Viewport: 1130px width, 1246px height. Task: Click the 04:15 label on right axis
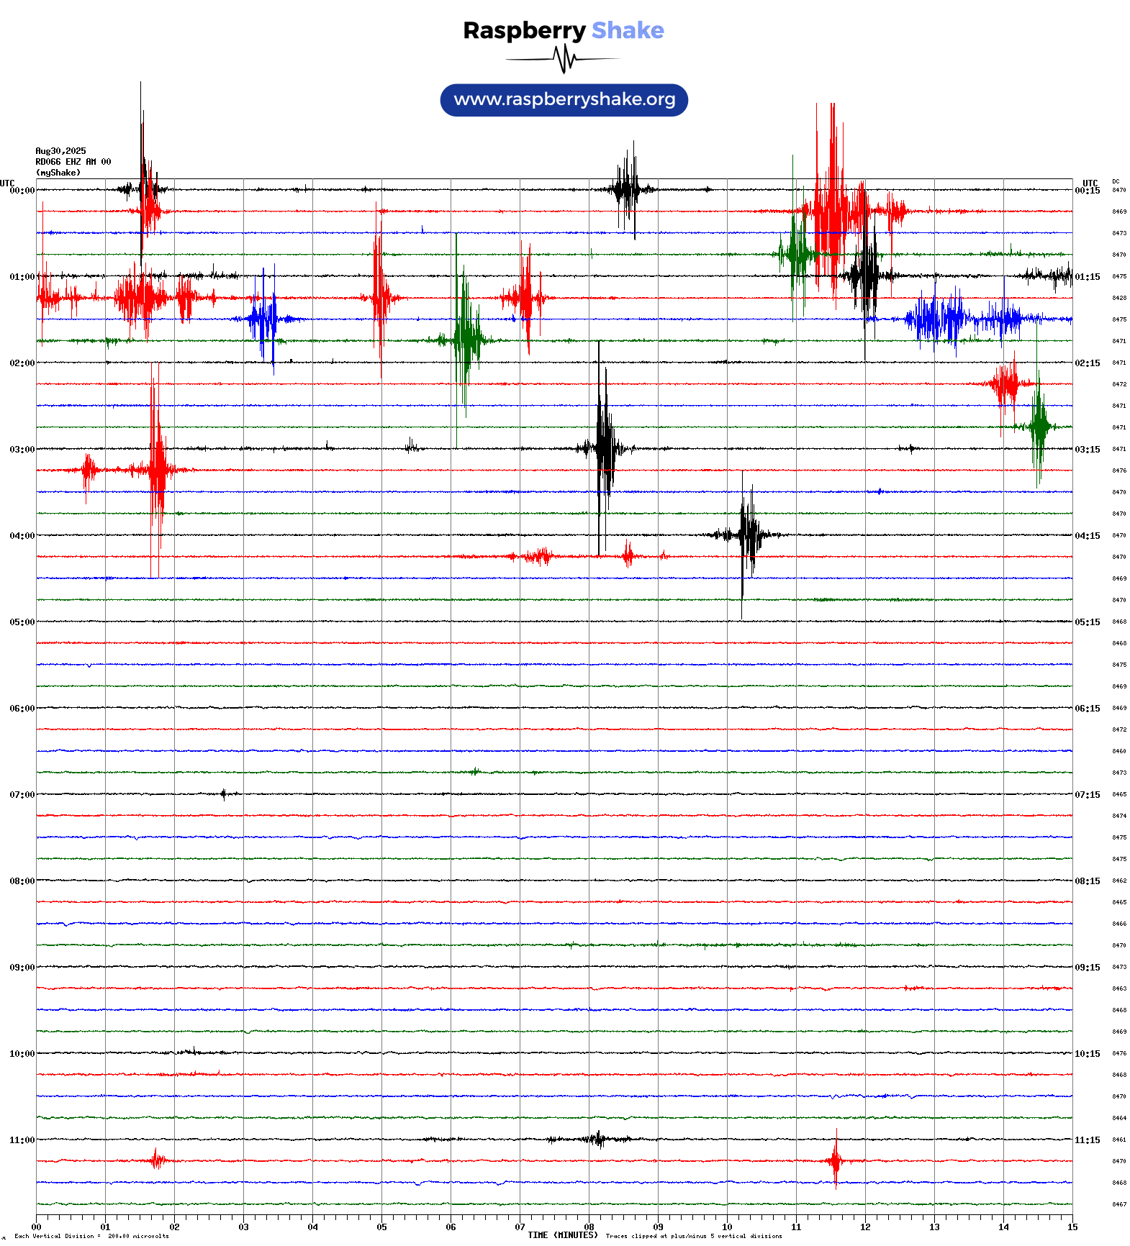point(1087,536)
